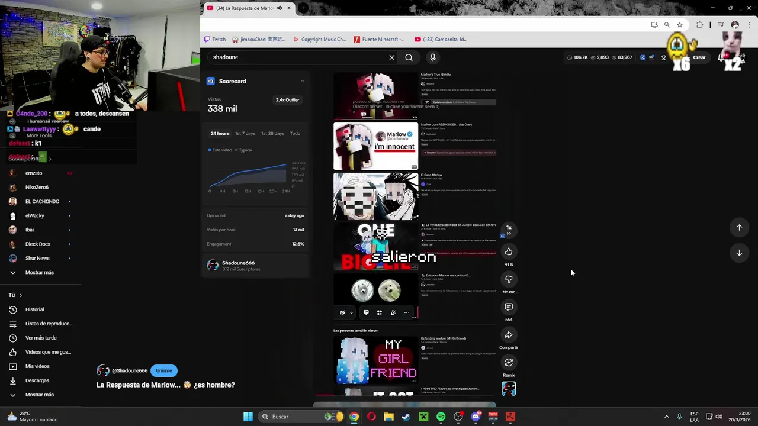Open the 'El Caso Marlow' video title
This screenshot has height=426, width=758.
click(431, 175)
